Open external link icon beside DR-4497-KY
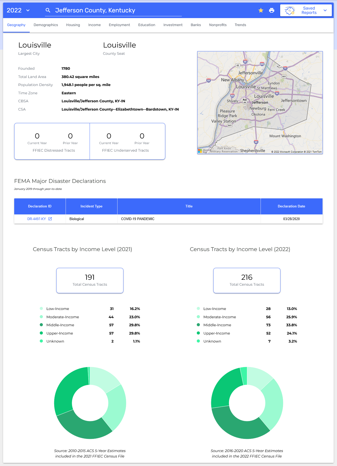The image size is (337, 466). 50,219
